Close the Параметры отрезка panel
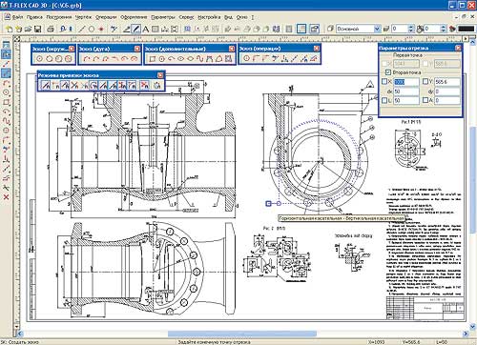477x345 pixels. pos(458,48)
